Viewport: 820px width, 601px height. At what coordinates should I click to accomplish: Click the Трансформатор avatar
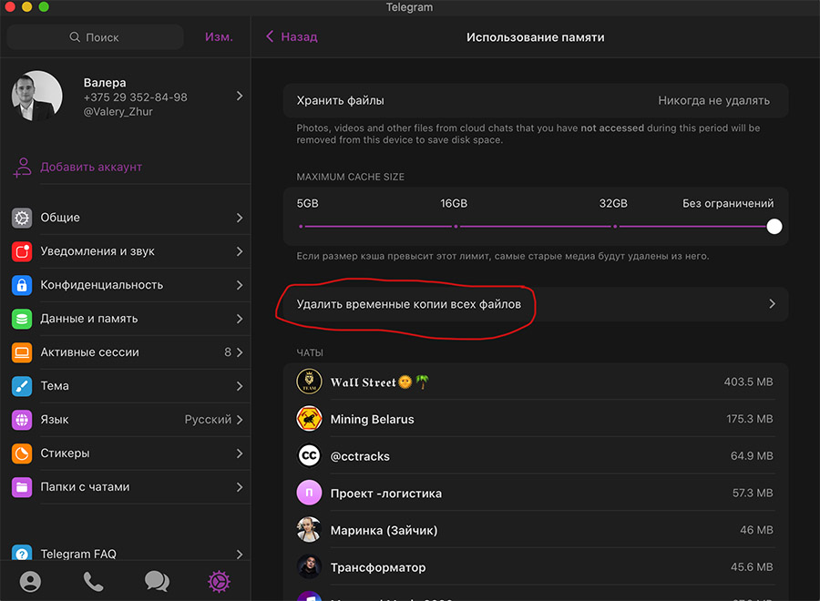click(x=309, y=567)
